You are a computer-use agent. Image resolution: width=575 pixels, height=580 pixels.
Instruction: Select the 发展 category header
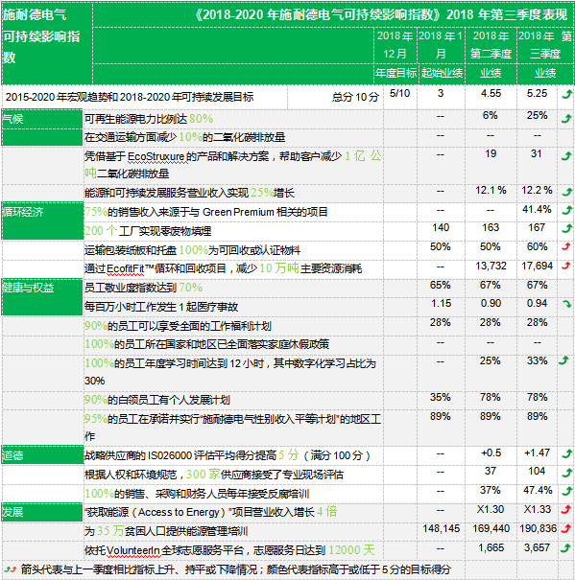[x=42, y=512]
